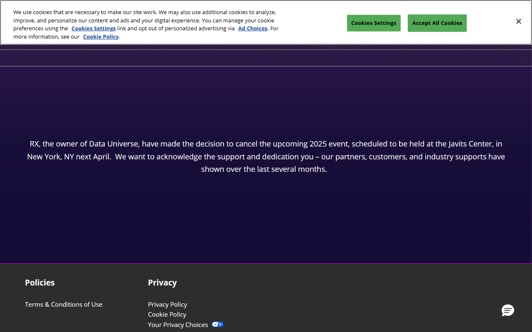Accept All Cookies

pos(437,23)
